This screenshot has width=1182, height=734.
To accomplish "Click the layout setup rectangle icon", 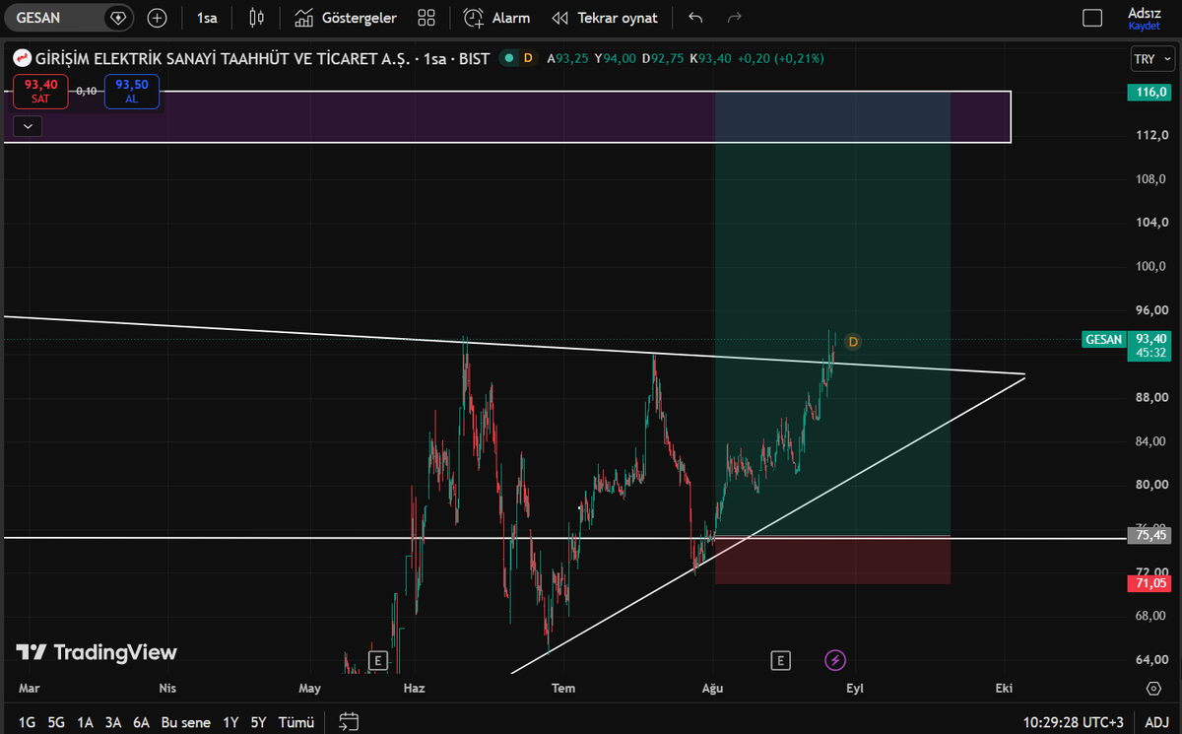I will tap(1092, 18).
